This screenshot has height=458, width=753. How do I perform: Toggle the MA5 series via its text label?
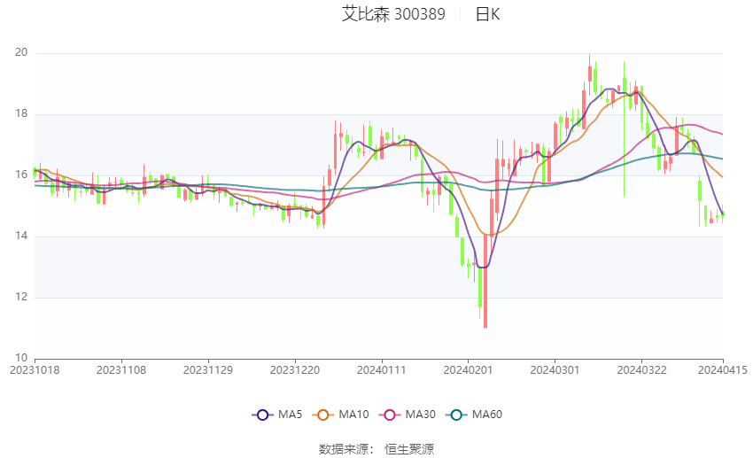289,415
